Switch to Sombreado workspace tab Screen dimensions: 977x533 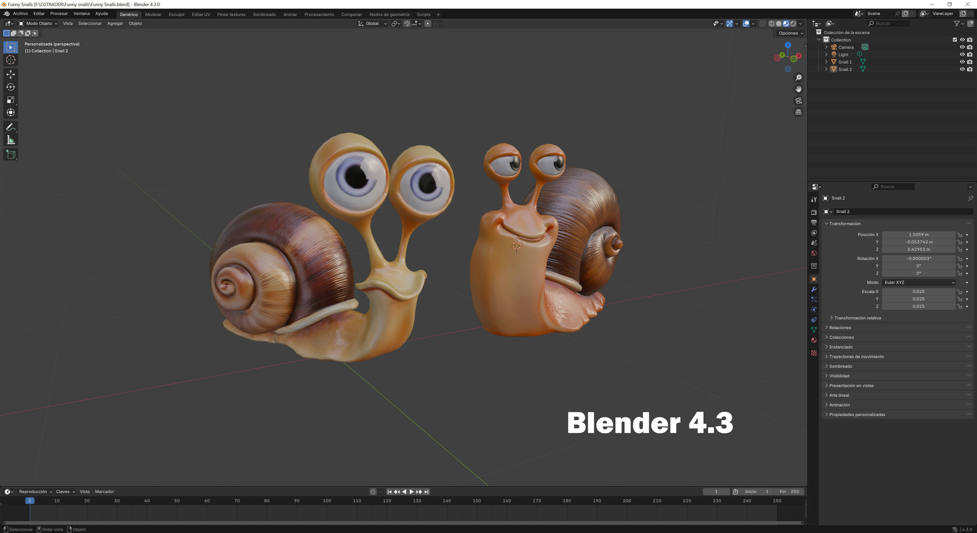pyautogui.click(x=264, y=14)
